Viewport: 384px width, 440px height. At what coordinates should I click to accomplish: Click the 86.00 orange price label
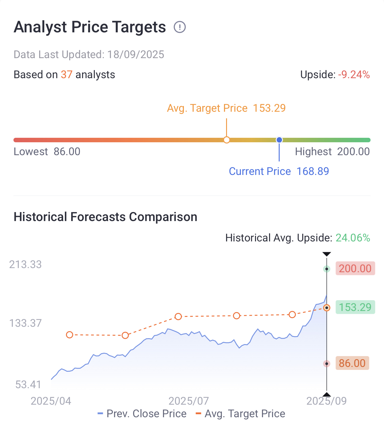[352, 363]
